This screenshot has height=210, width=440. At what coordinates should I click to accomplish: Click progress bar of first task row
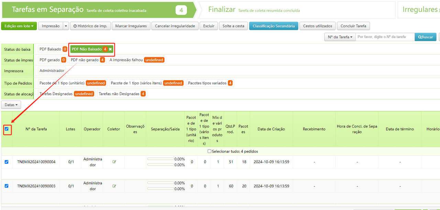point(160,159)
